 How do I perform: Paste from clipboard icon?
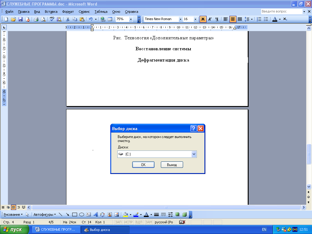tap(82, 19)
